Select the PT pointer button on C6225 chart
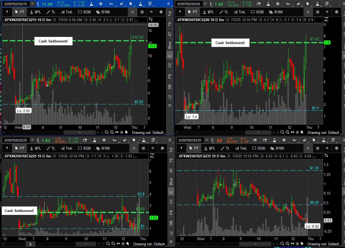This screenshot has height=248, width=345. coord(19,148)
